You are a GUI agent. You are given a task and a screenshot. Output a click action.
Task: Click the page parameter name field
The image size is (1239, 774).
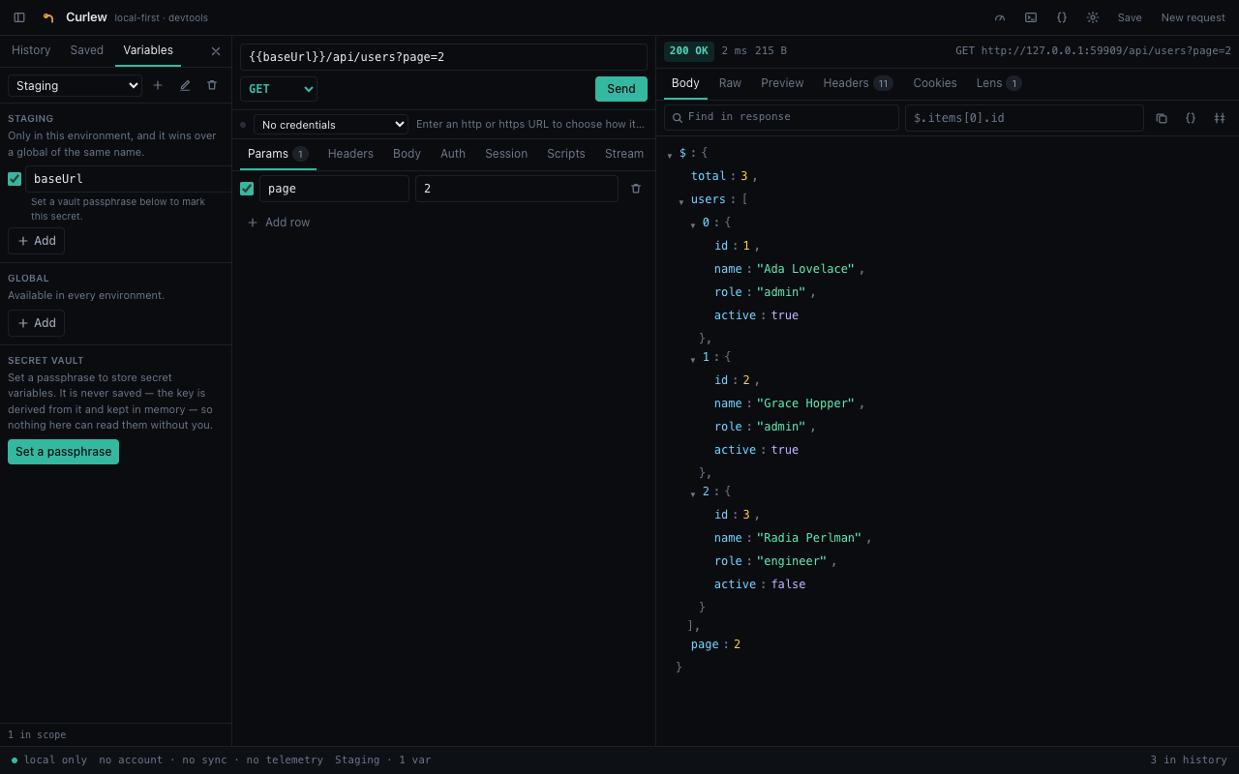[x=334, y=189]
